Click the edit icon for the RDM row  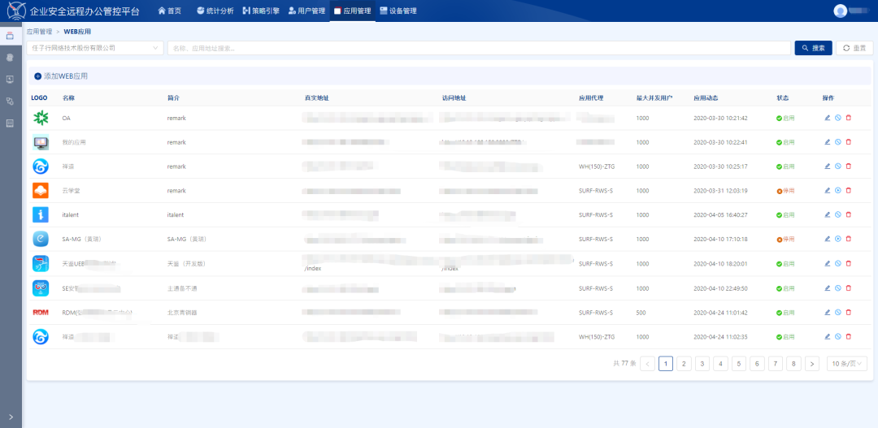click(828, 313)
